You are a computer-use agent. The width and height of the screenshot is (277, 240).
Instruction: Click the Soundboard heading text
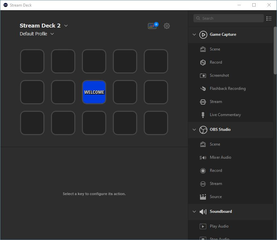[221, 211]
